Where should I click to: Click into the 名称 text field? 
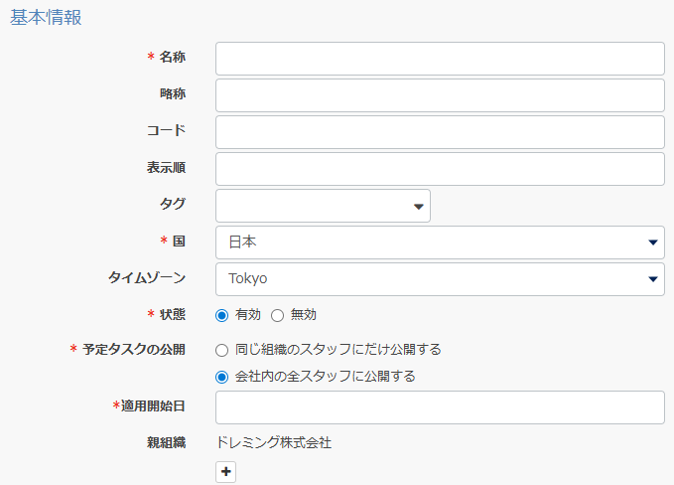coord(440,59)
